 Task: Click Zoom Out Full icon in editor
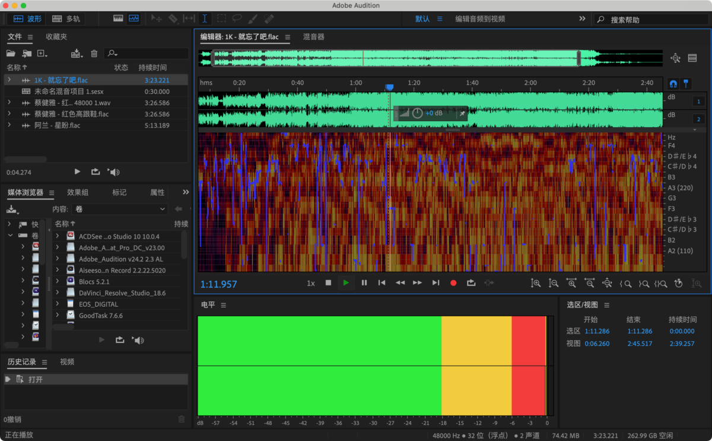point(607,284)
